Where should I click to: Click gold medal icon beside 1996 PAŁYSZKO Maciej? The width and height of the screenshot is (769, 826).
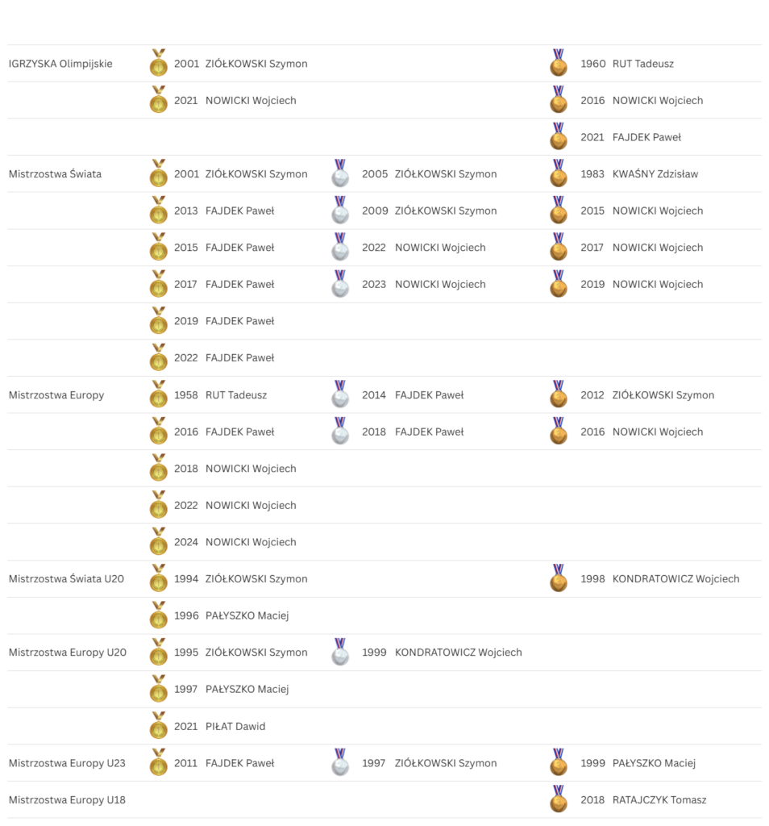tap(159, 615)
